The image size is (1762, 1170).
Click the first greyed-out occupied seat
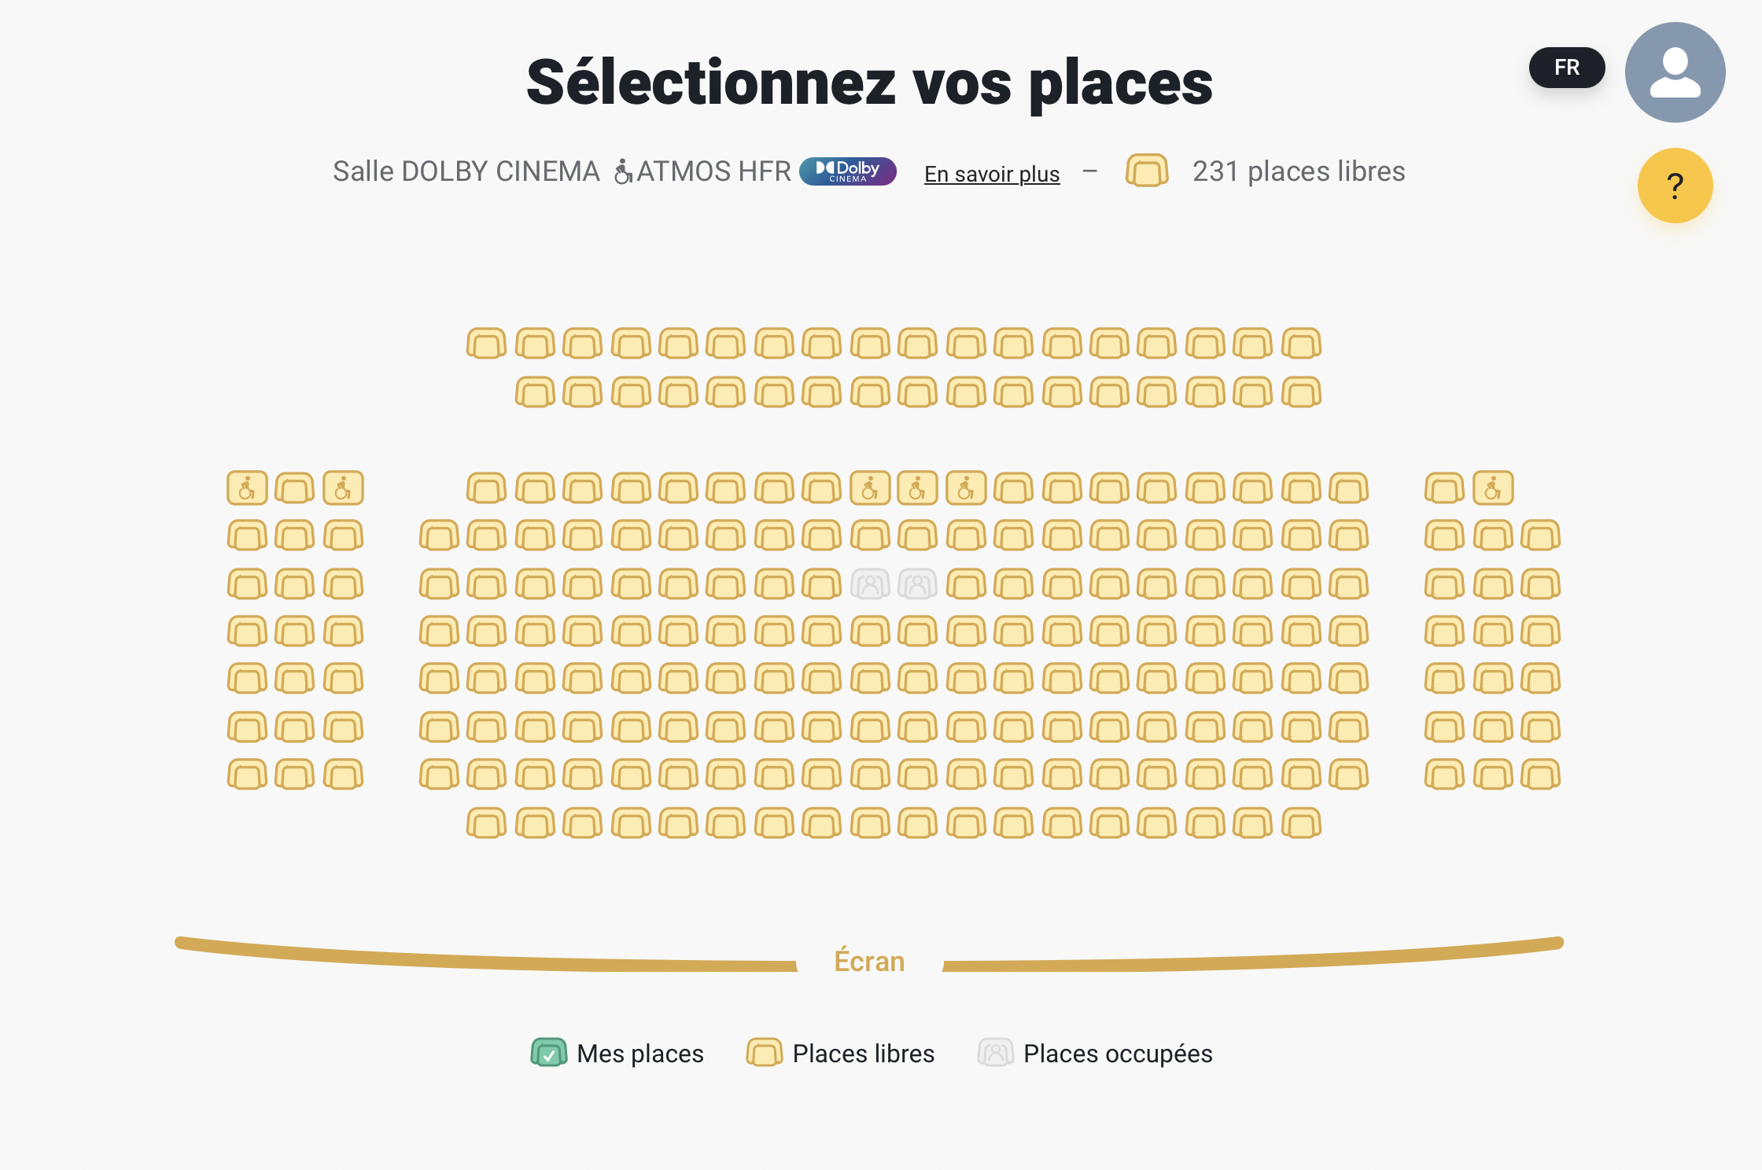click(x=870, y=584)
